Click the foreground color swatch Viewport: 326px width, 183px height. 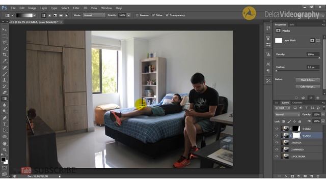coord(3,159)
